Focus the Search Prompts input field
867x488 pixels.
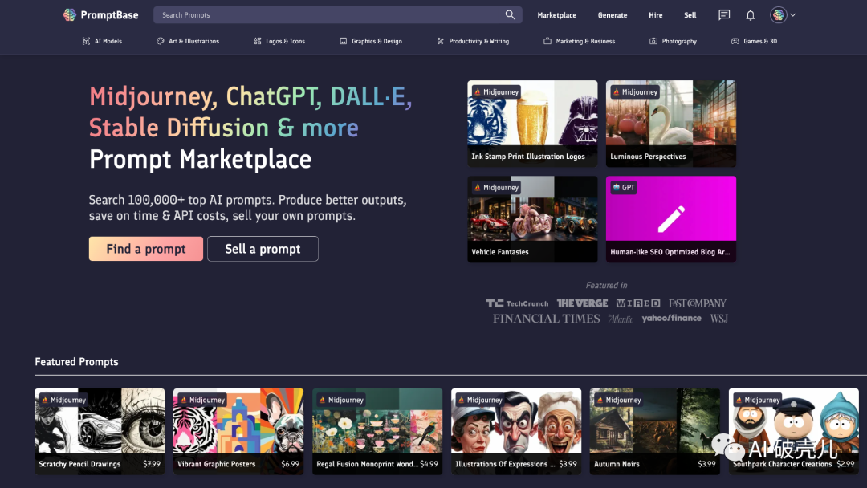(x=329, y=14)
